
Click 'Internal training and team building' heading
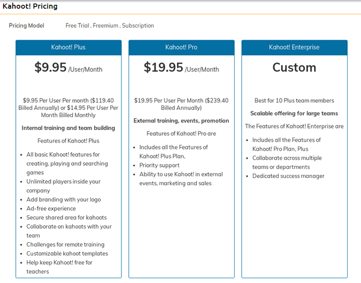click(x=68, y=128)
